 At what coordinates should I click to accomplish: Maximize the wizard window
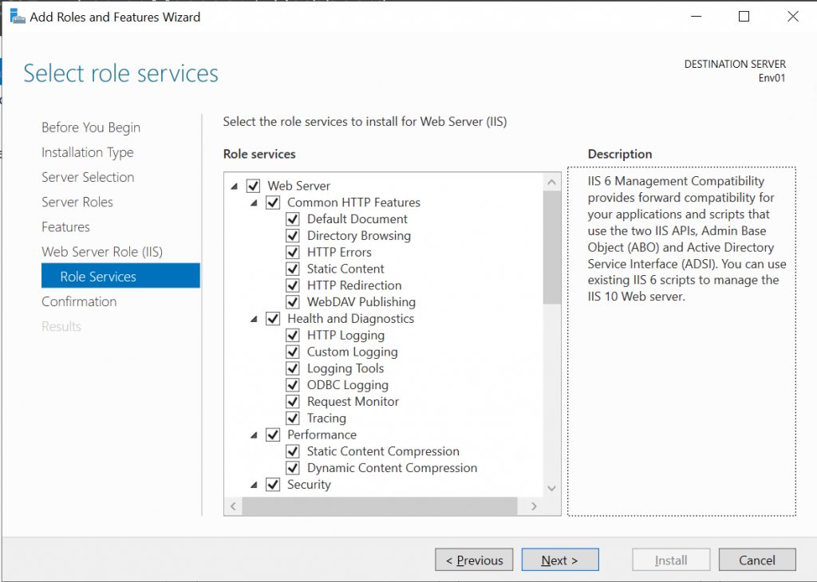[x=744, y=17]
